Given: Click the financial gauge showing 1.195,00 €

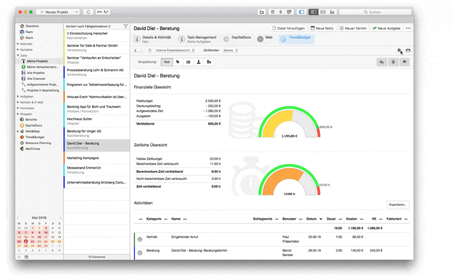Looking at the screenshot, I should pyautogui.click(x=289, y=122).
